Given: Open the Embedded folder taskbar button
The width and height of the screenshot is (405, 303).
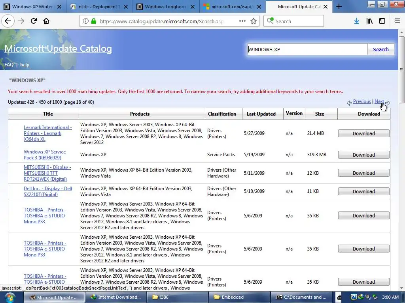Looking at the screenshot, I should (x=239, y=297).
